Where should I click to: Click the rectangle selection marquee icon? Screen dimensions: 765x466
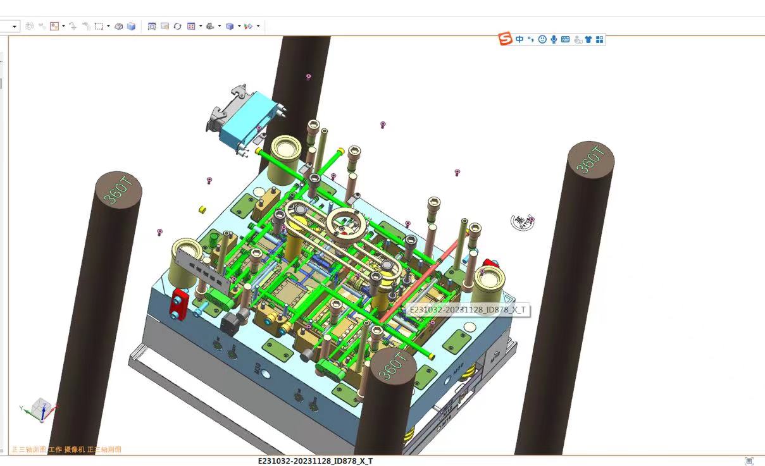click(99, 27)
